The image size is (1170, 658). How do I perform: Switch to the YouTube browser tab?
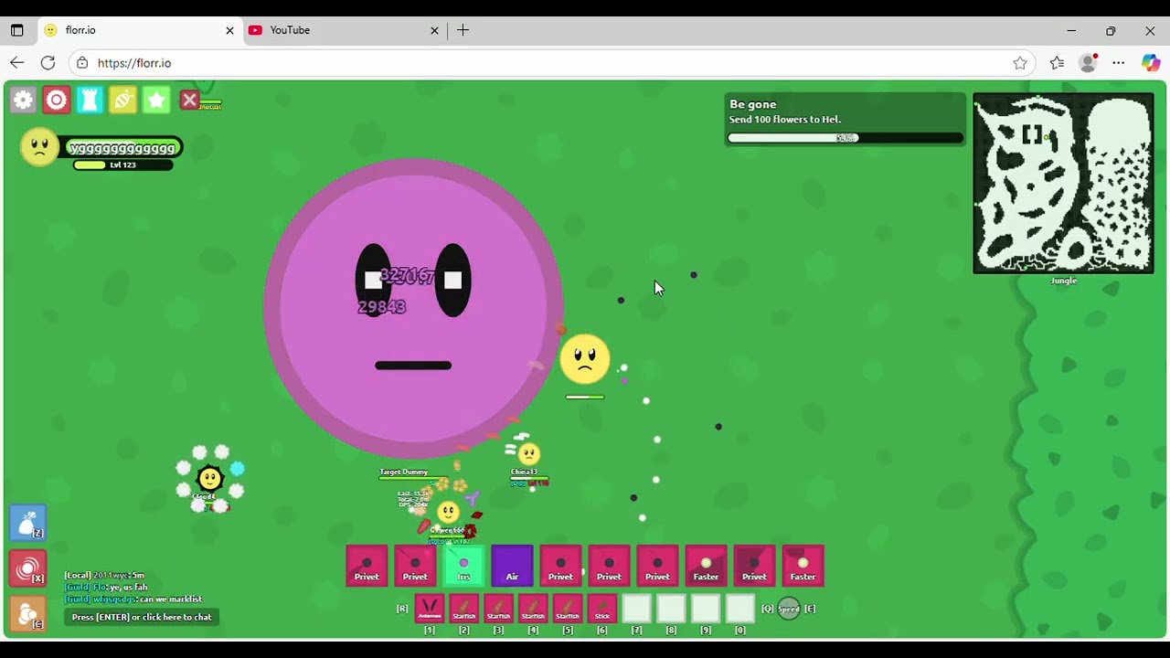pos(346,30)
